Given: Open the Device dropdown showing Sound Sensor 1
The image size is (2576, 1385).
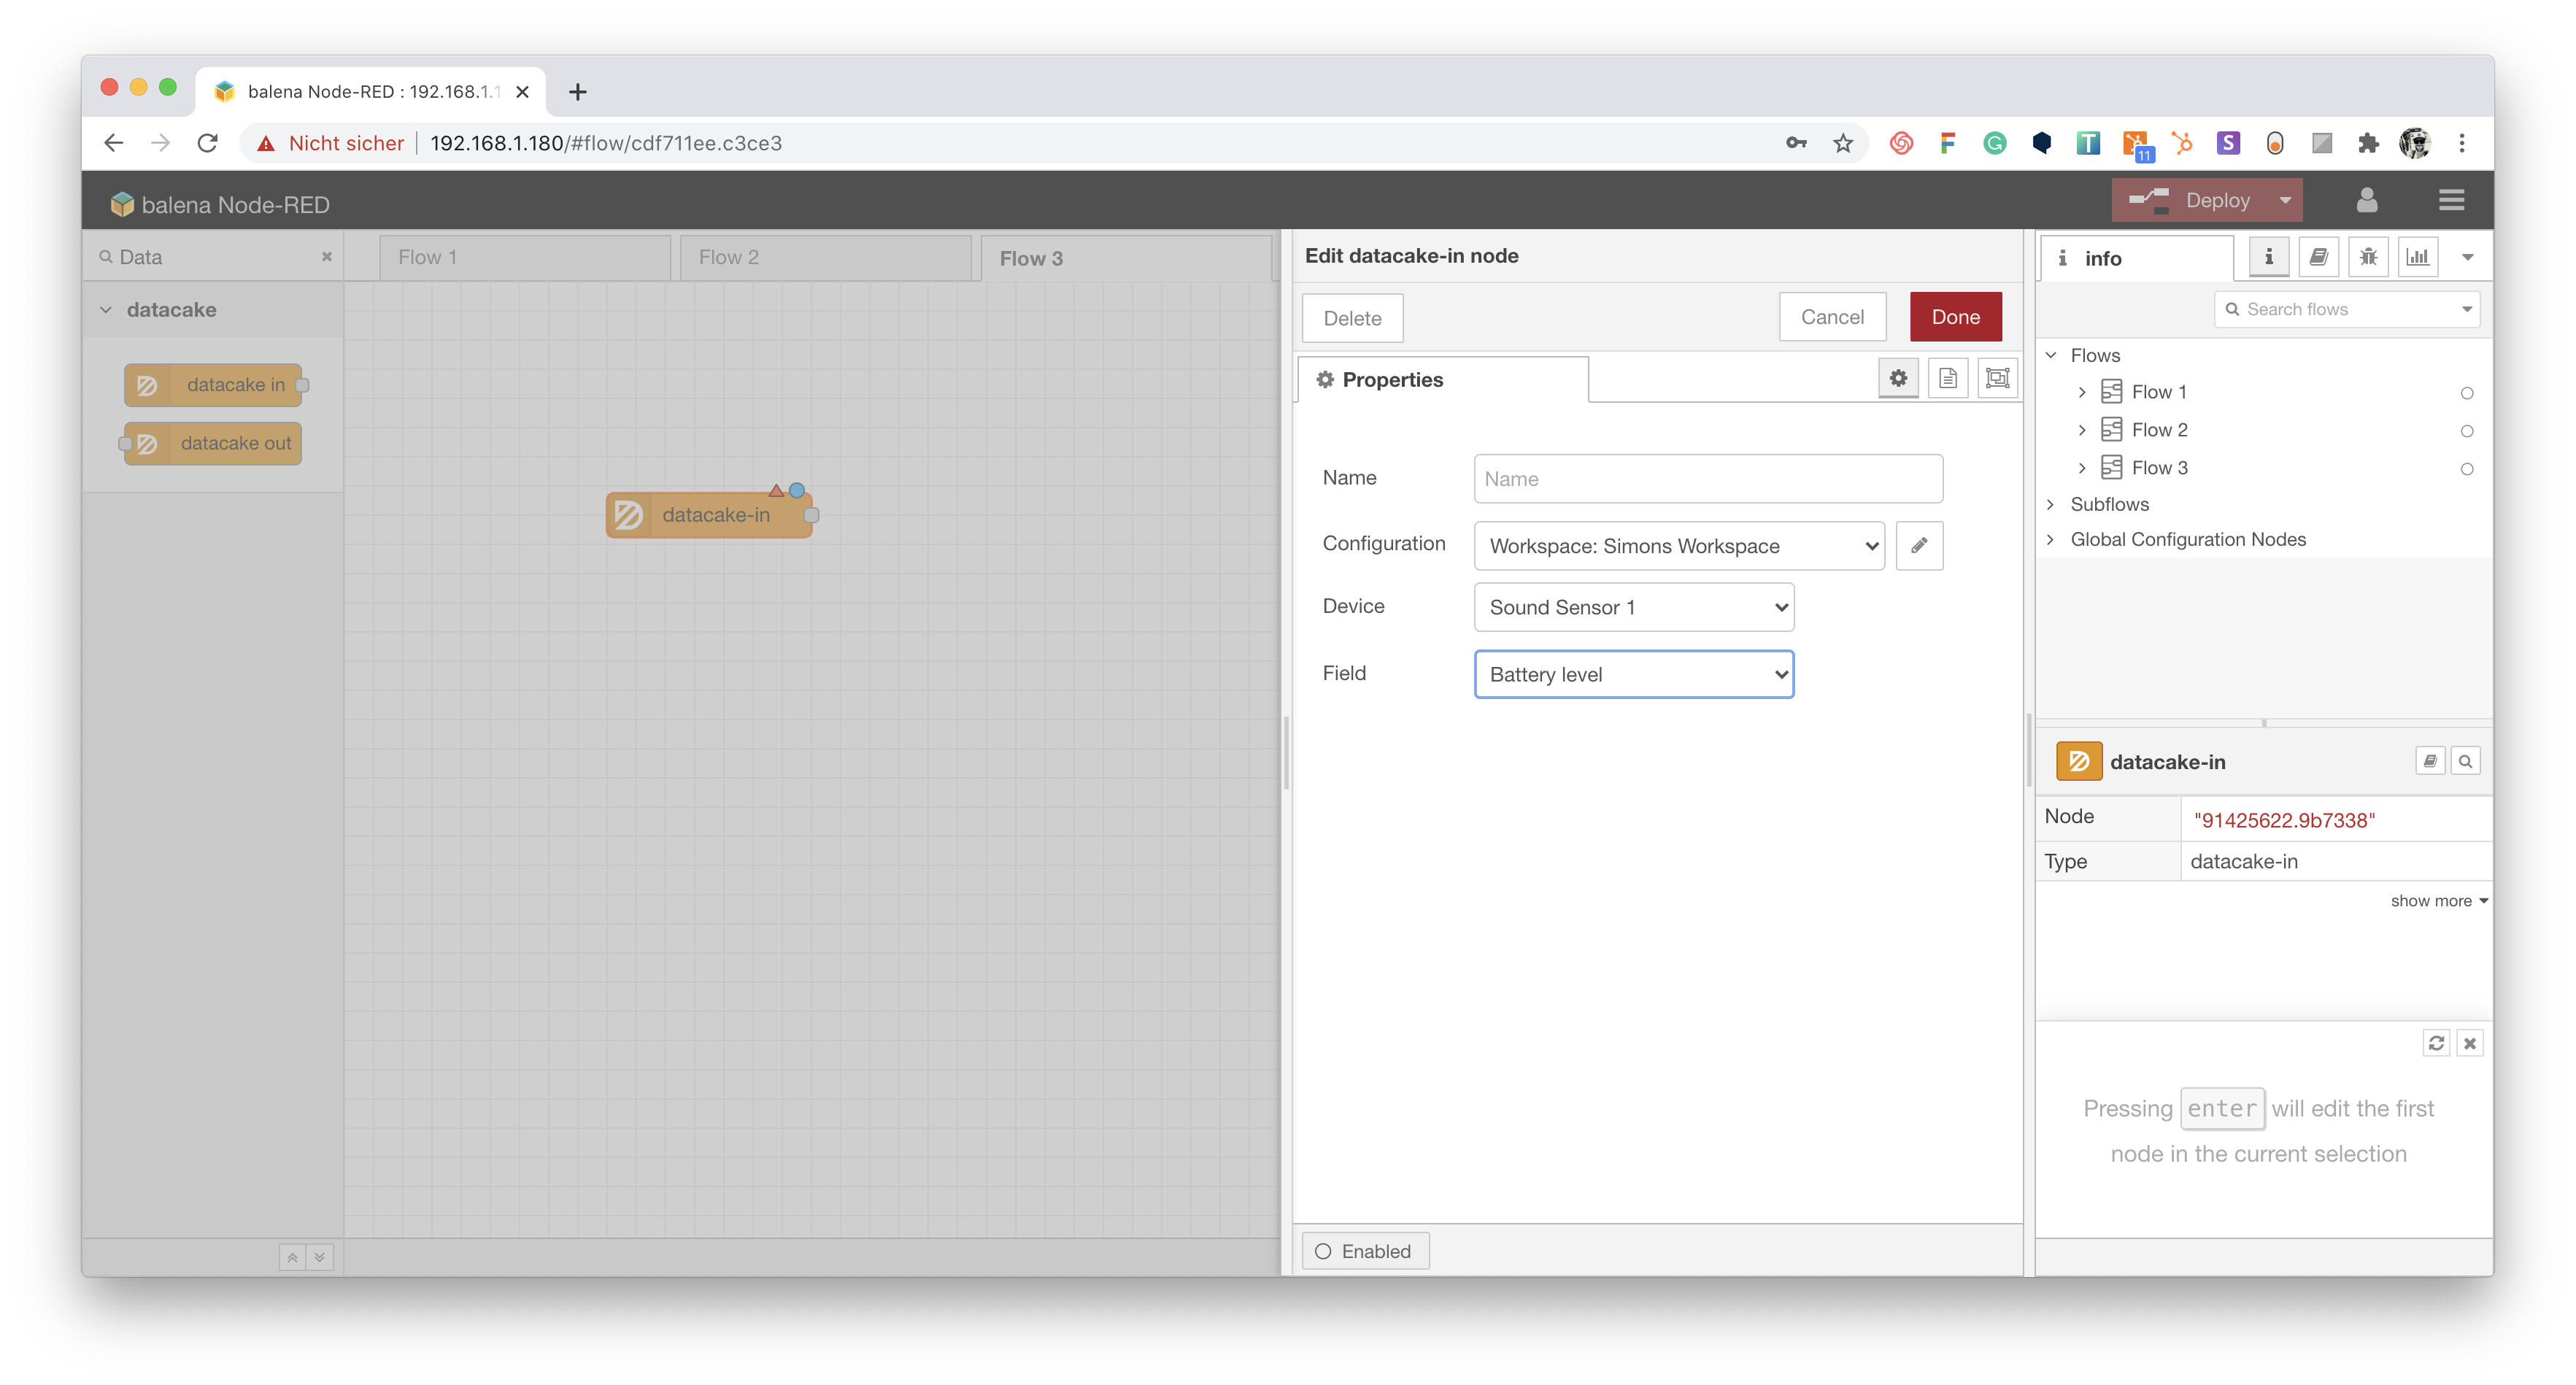Looking at the screenshot, I should pos(1634,607).
